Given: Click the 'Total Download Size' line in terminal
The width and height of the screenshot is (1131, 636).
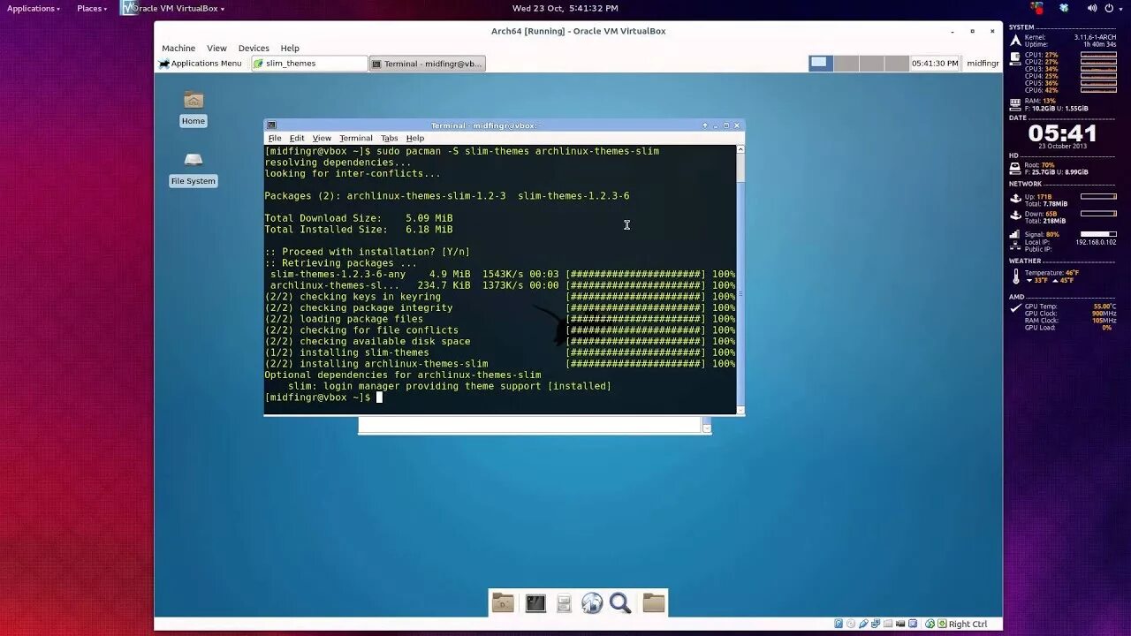Looking at the screenshot, I should (359, 218).
